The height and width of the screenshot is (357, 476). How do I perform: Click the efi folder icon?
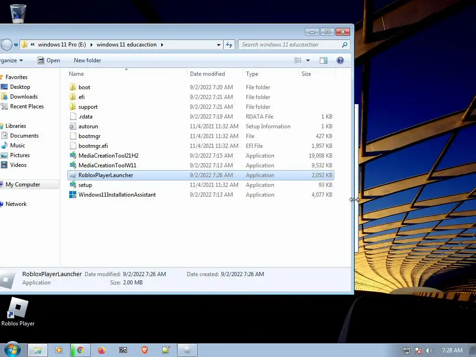[x=73, y=97]
